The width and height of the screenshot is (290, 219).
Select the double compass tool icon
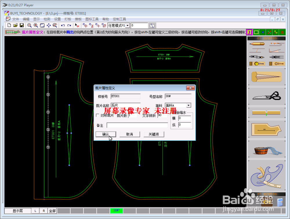point(257,57)
